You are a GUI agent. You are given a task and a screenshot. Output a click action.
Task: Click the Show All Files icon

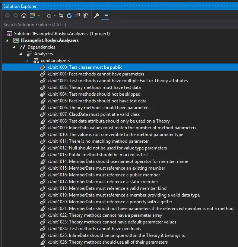pos(86,15)
